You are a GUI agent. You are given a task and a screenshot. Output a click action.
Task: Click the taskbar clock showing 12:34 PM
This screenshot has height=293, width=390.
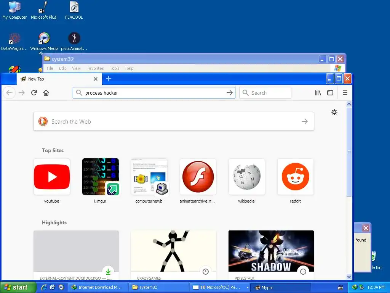[x=376, y=287]
